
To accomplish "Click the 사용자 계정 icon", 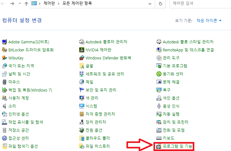I will click(x=4, y=98).
